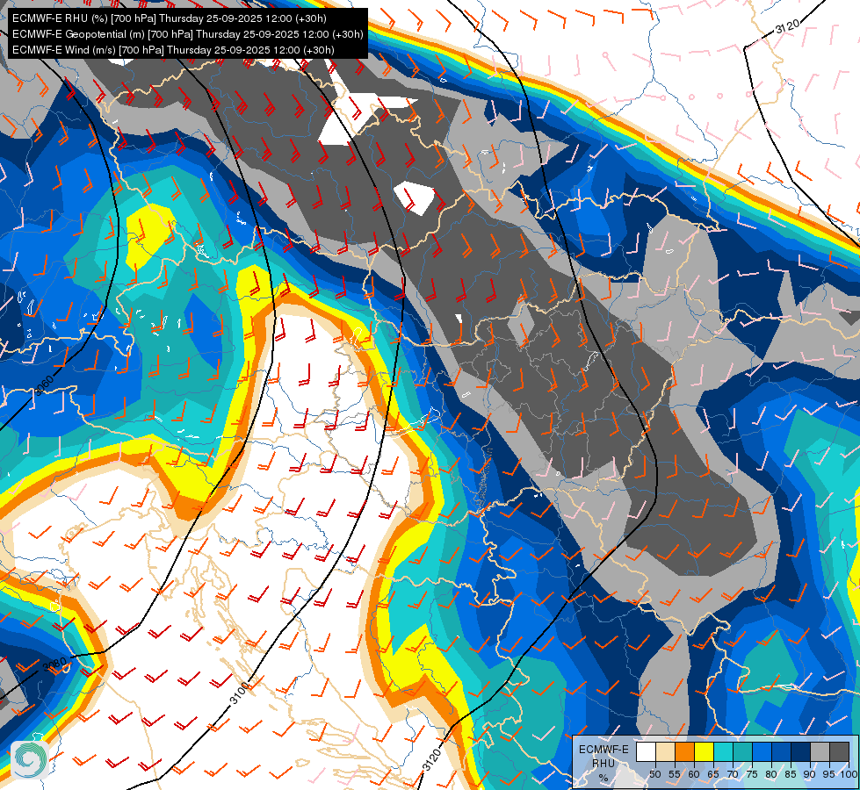Select the yellow 60–65% legend swatch
The height and width of the screenshot is (790, 860).
click(x=705, y=751)
